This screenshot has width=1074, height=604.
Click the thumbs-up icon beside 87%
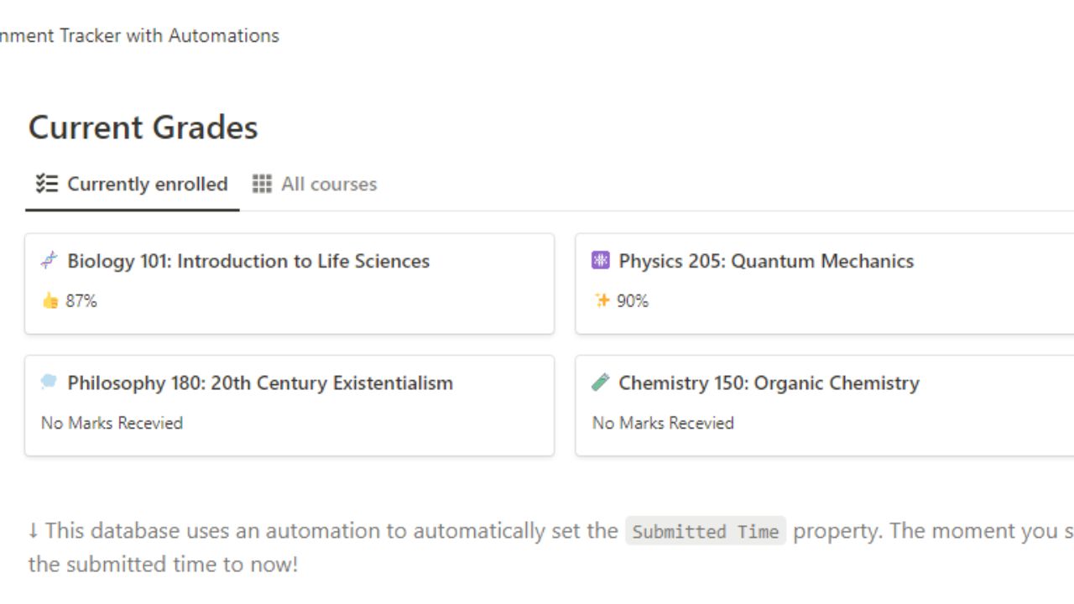tap(49, 299)
